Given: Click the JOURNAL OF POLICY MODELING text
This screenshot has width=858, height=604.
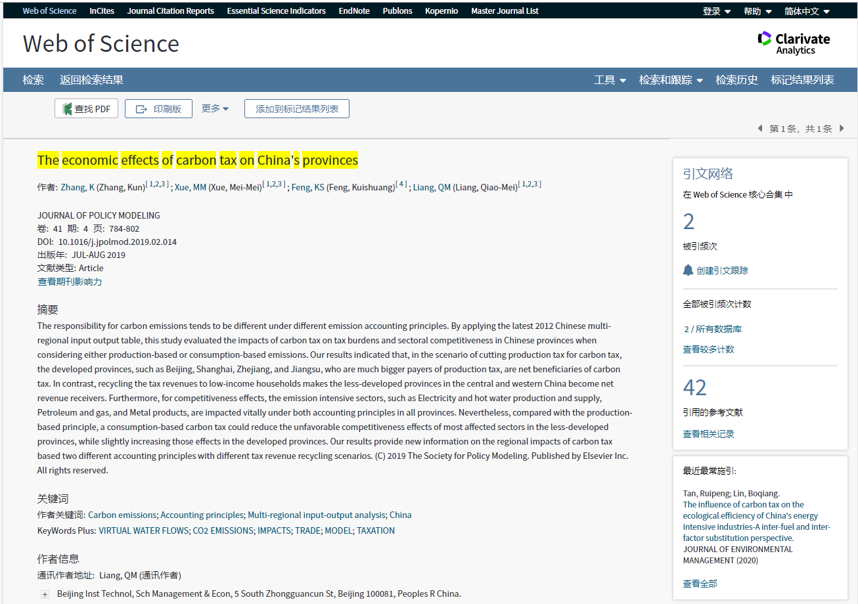Looking at the screenshot, I should point(99,215).
